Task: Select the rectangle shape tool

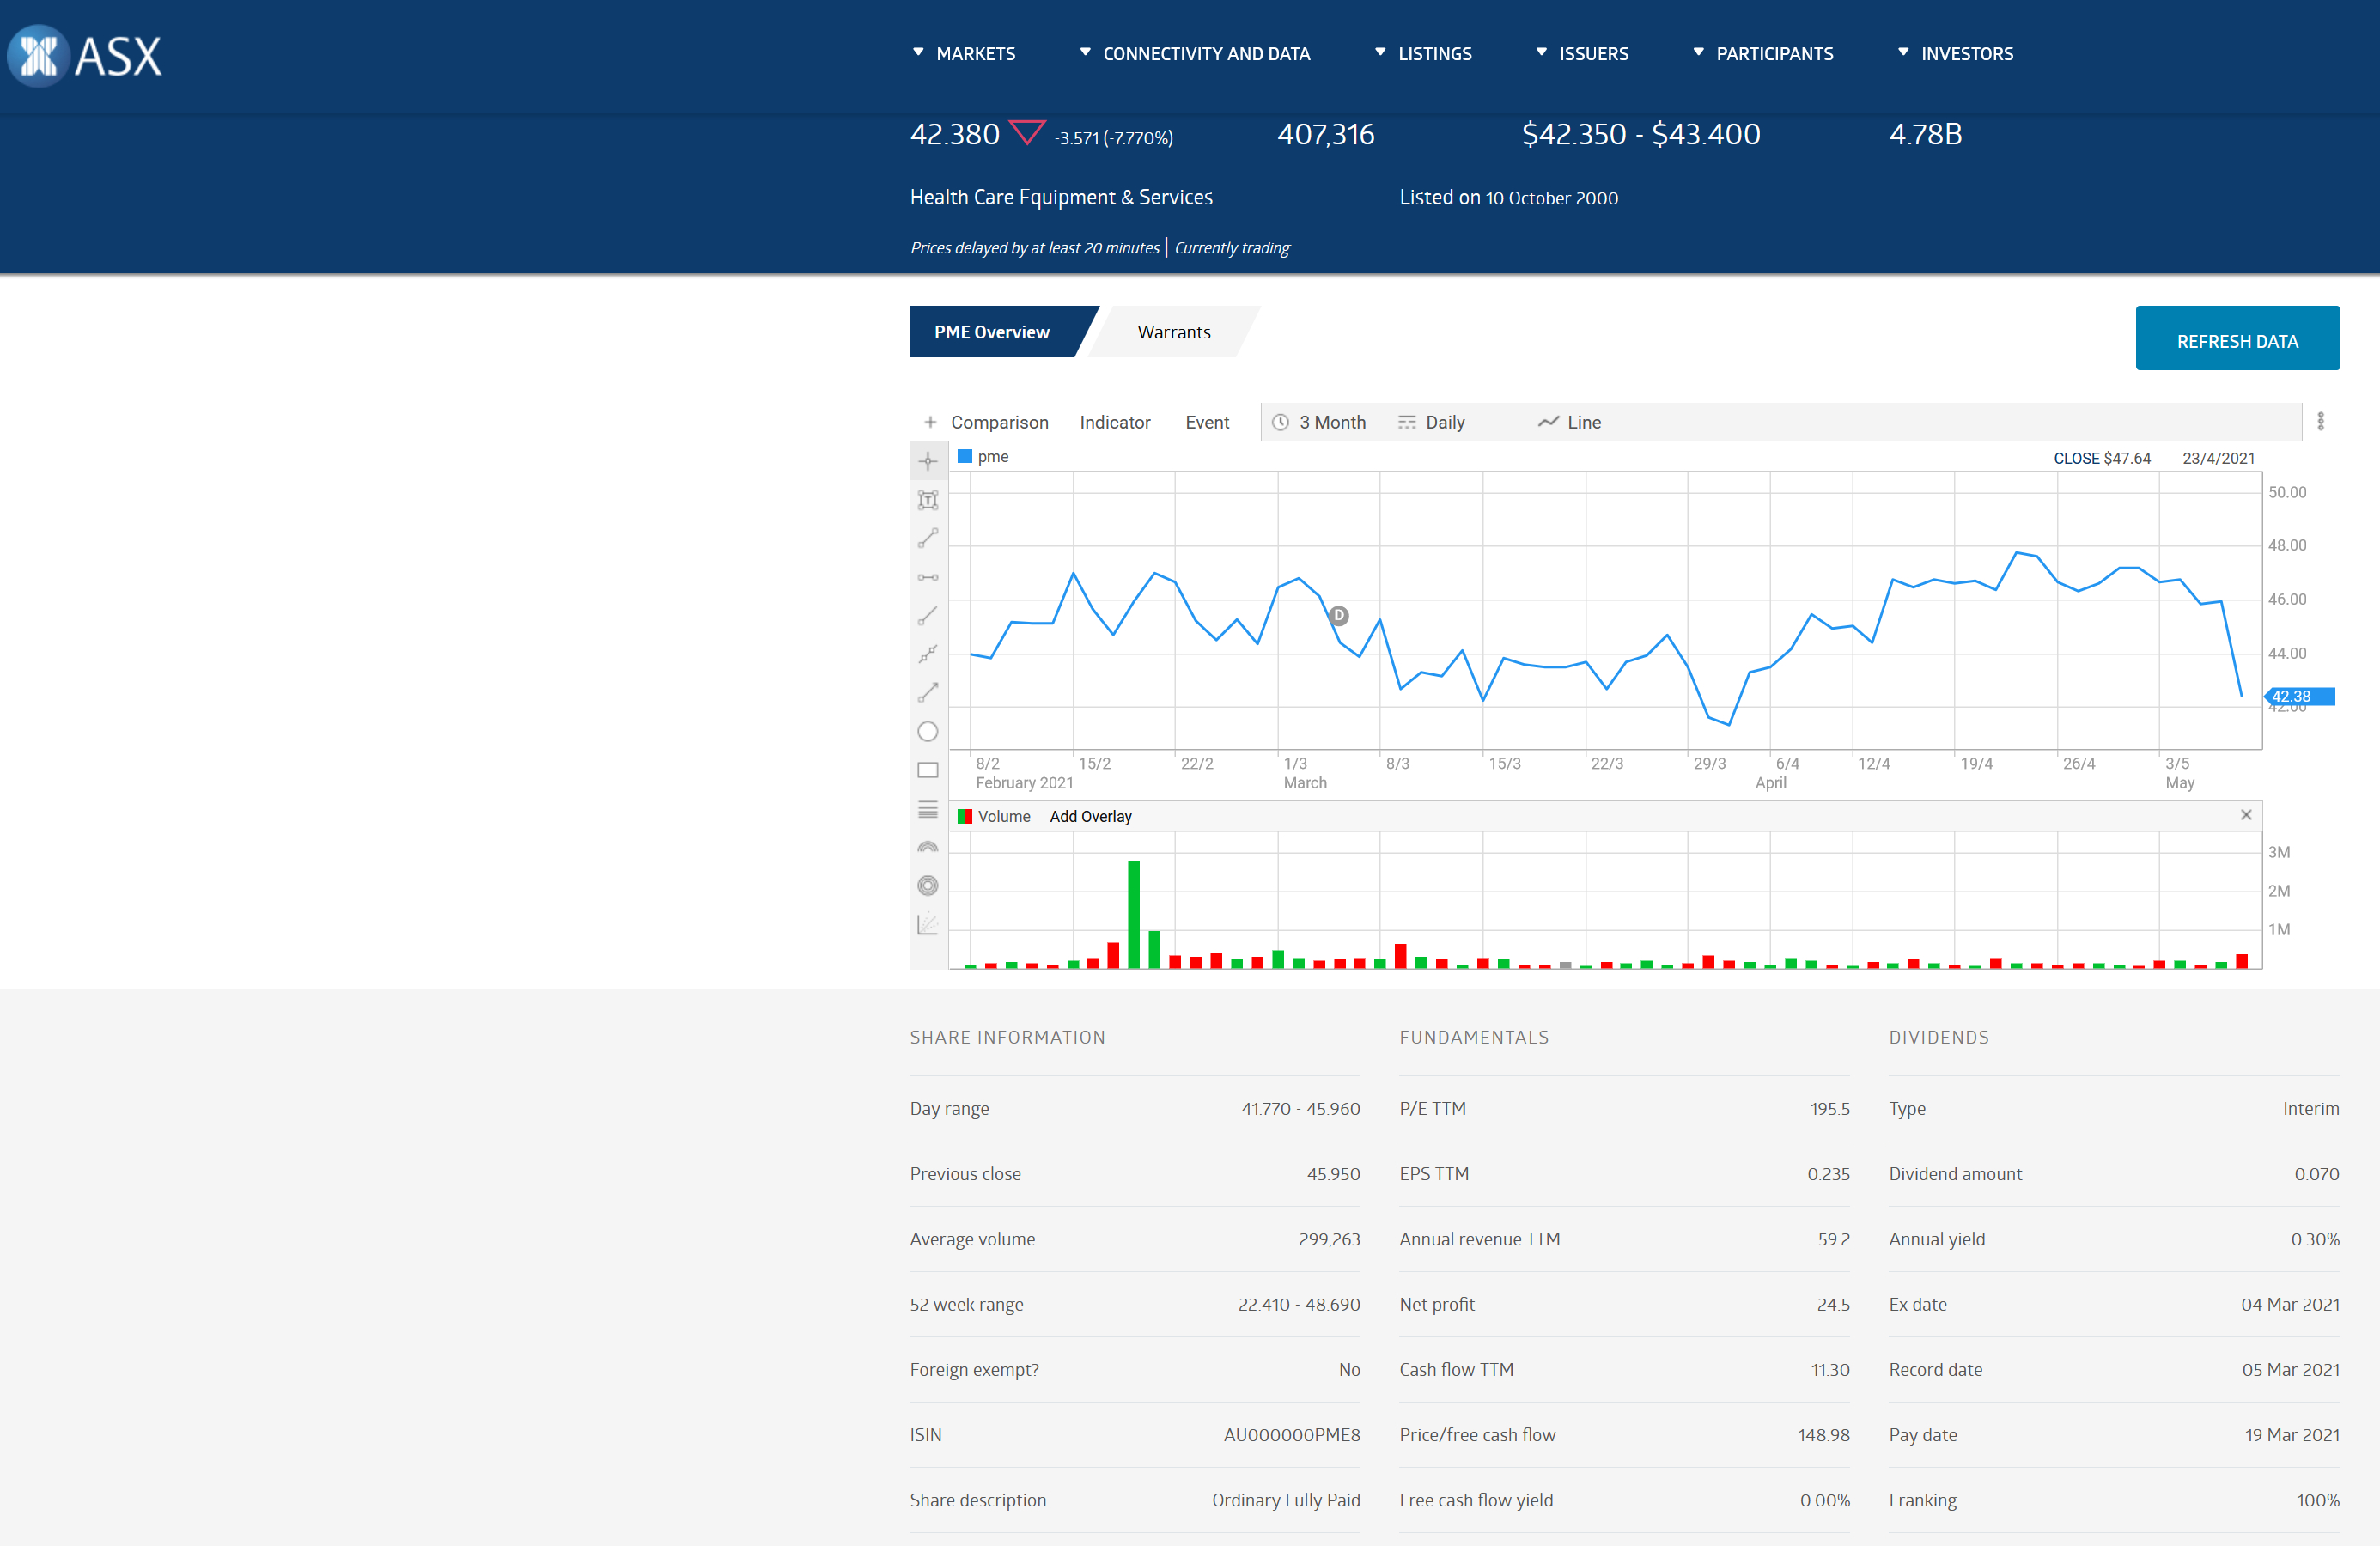Action: [x=928, y=770]
